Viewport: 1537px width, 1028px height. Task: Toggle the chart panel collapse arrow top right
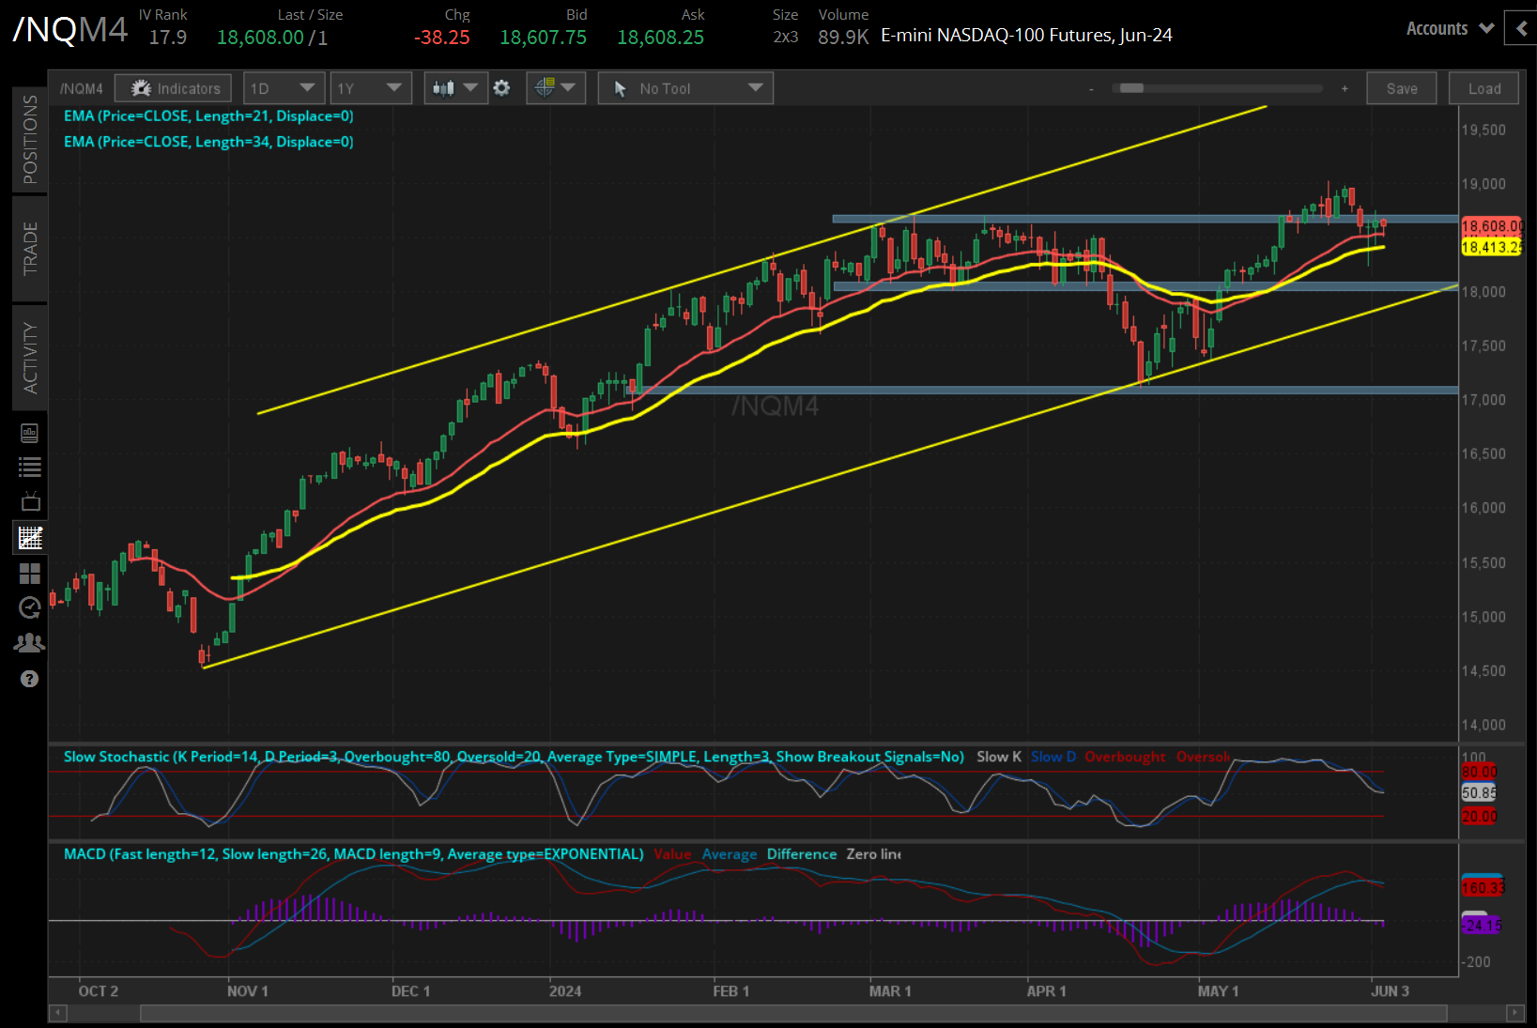point(1521,28)
